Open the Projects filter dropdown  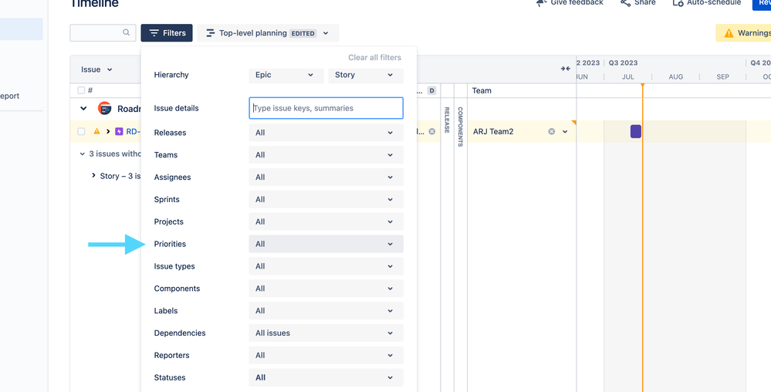coord(326,221)
